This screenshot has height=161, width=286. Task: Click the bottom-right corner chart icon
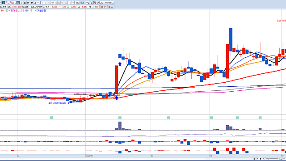pos(284,159)
